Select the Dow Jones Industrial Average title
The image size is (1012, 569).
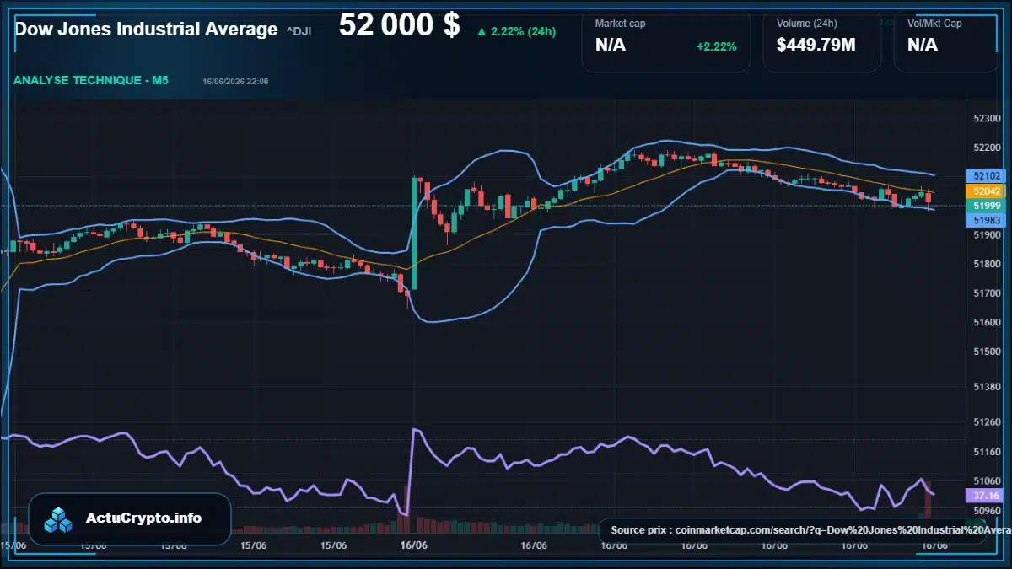[x=146, y=29]
